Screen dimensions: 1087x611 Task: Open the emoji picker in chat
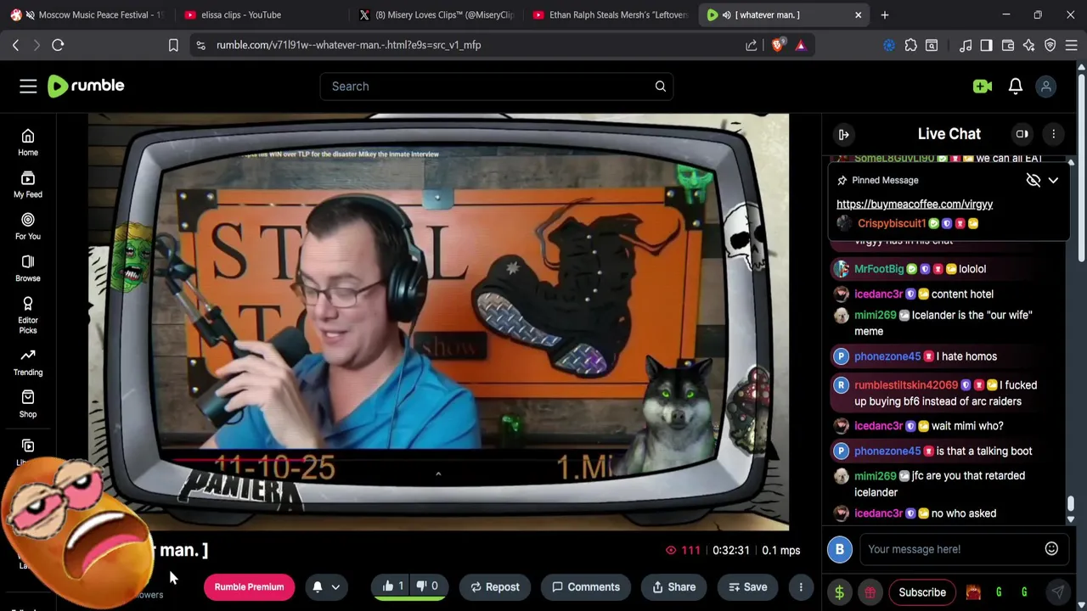[x=1051, y=549]
